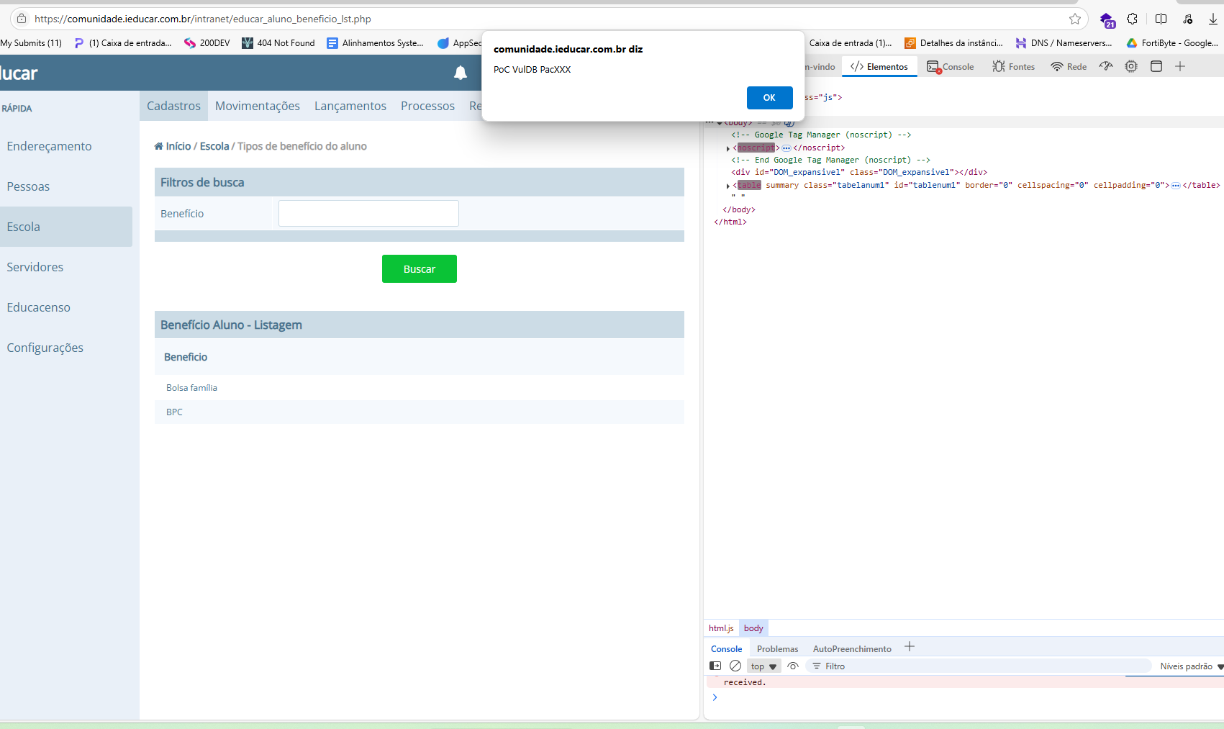Screen dimensions: 1224x729
Task: Go to Início breadcrumb link
Action: pyautogui.click(x=178, y=146)
